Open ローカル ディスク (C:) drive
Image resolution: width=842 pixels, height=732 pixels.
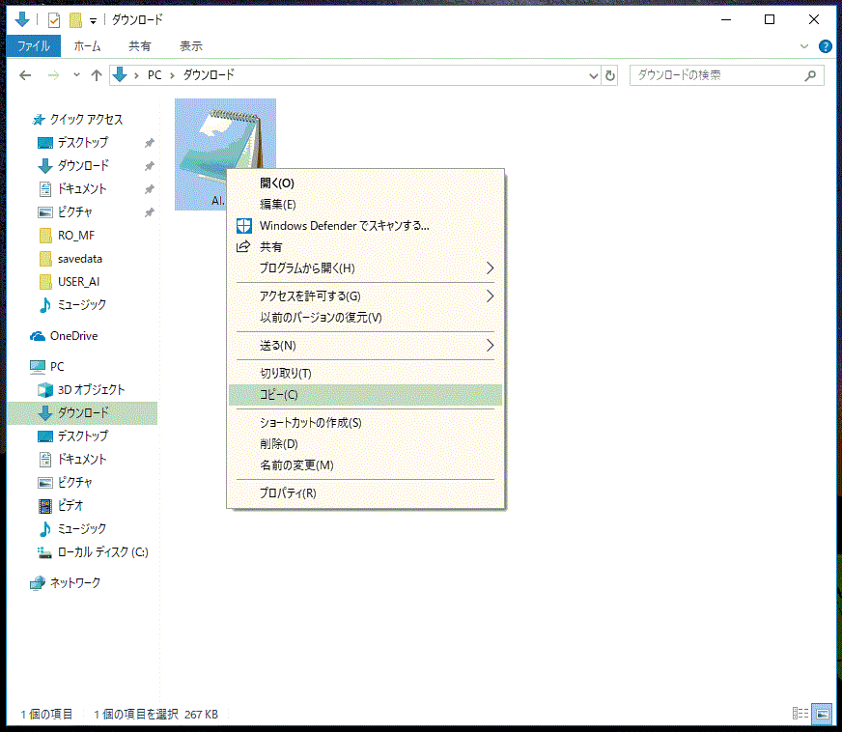(102, 552)
